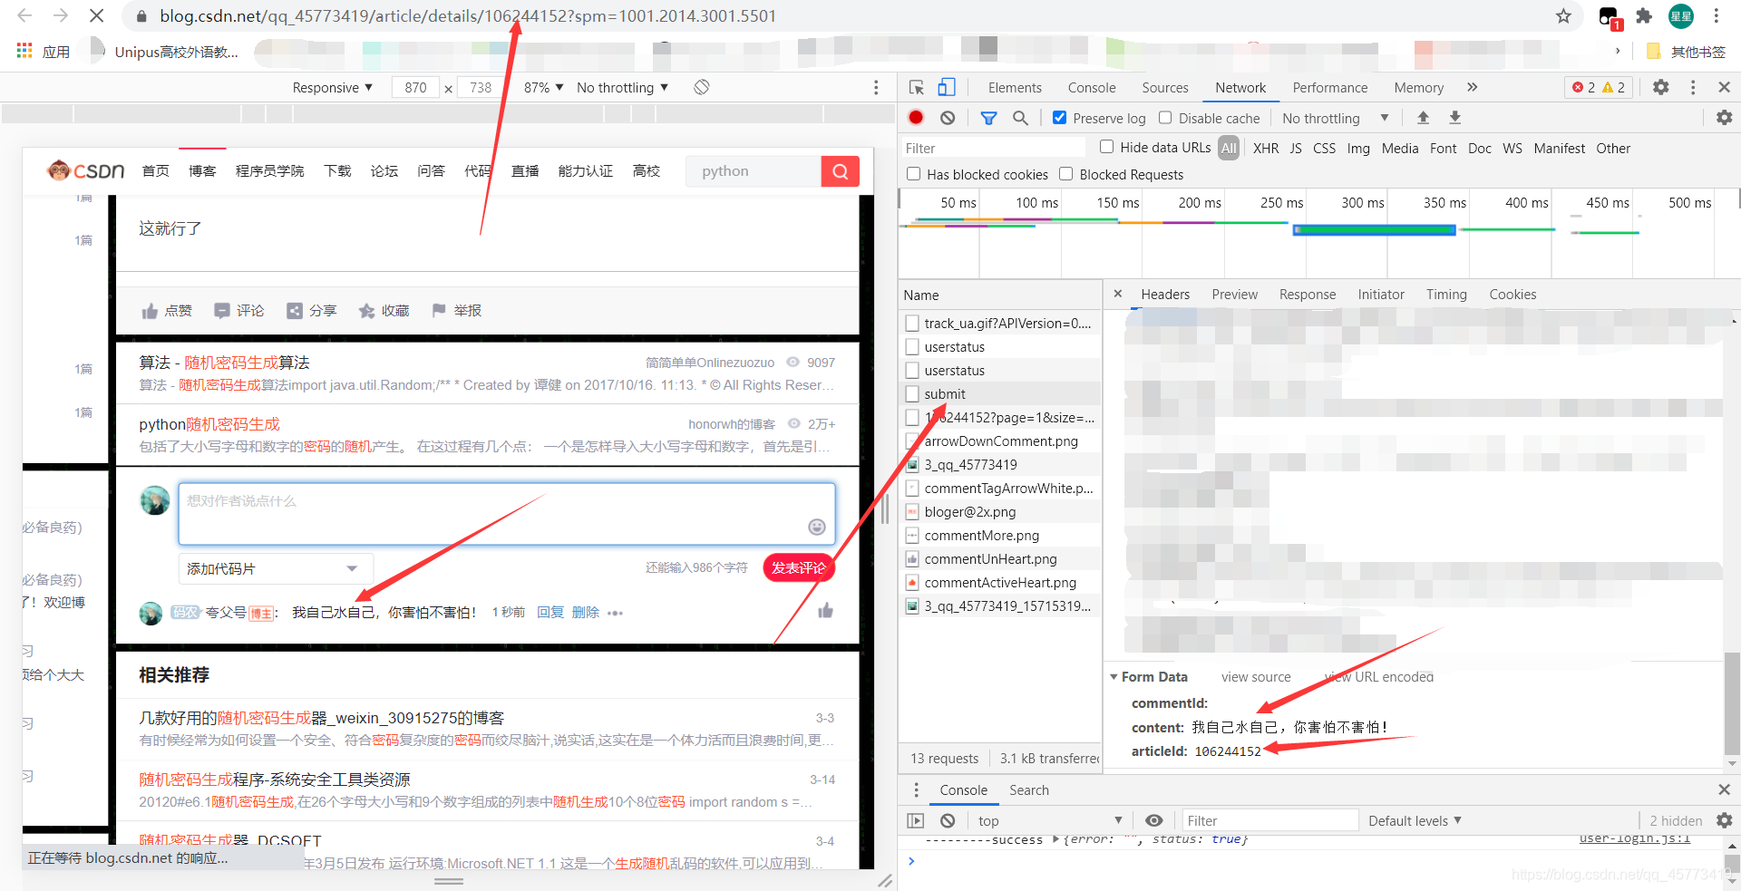Open the Timing tab of request
This screenshot has width=1741, height=891.
coord(1446,294)
